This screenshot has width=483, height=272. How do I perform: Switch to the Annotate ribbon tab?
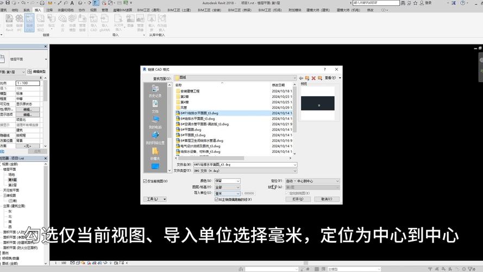49,10
